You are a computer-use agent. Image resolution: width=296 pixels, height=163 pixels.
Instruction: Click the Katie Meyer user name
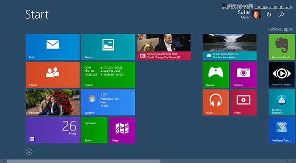click(x=244, y=14)
